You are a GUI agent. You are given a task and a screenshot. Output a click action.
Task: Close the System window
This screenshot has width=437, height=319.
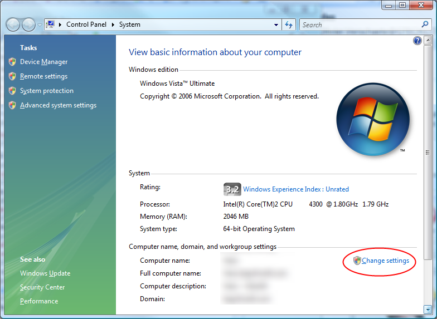(421, 6)
